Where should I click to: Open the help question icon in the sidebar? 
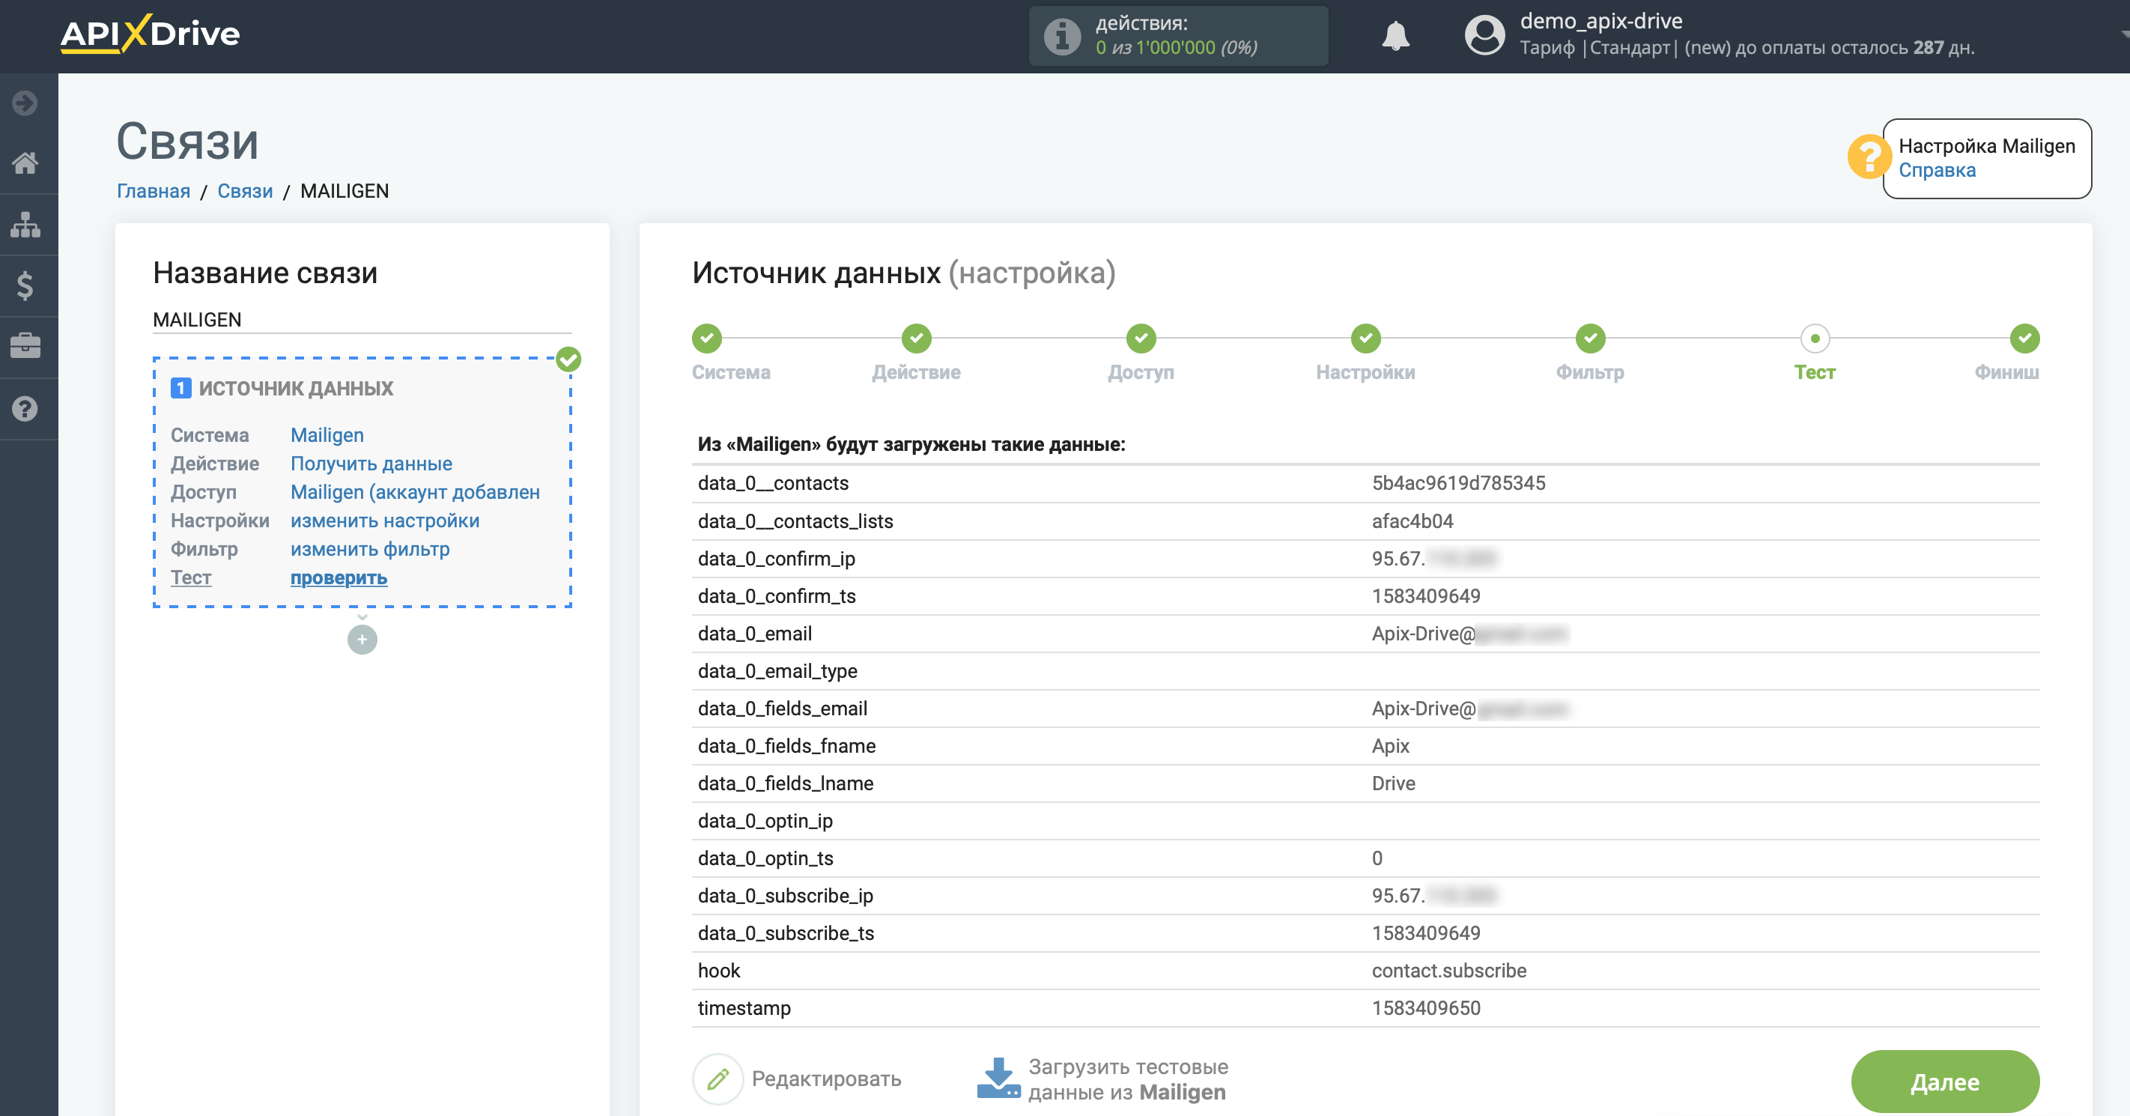pos(25,408)
